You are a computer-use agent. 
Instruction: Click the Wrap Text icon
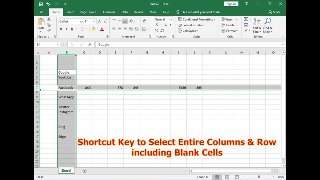pyautogui.click(x=144, y=21)
